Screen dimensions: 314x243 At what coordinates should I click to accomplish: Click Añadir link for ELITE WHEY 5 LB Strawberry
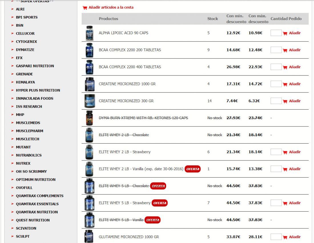click(295, 203)
